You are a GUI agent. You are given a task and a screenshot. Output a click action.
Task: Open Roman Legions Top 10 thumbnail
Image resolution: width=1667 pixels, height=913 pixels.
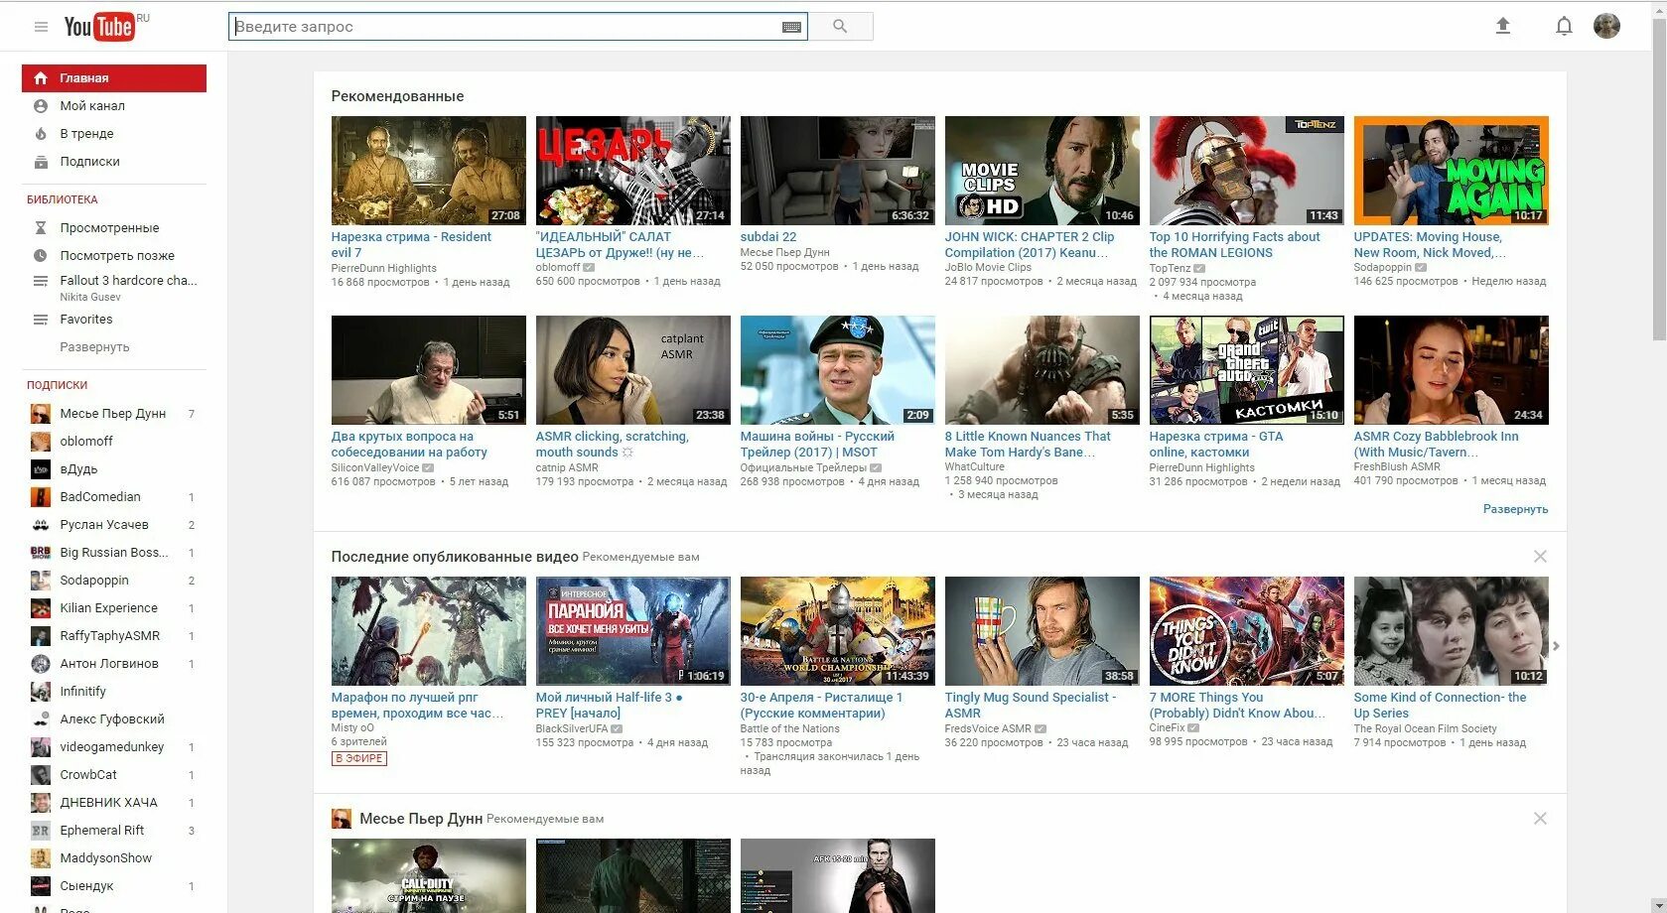point(1247,171)
